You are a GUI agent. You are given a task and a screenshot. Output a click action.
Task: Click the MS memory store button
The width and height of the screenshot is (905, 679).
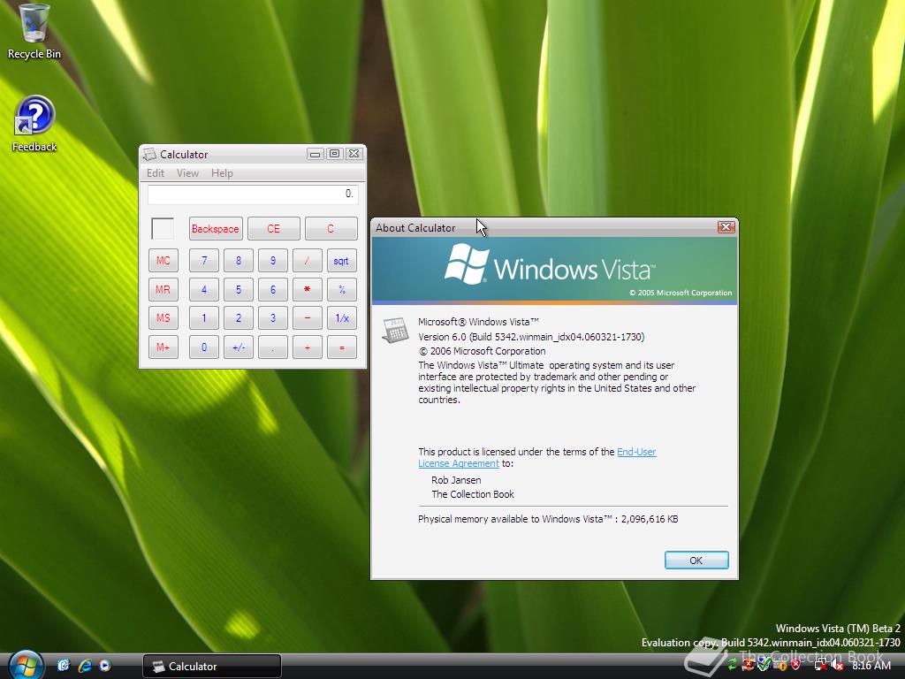[163, 318]
